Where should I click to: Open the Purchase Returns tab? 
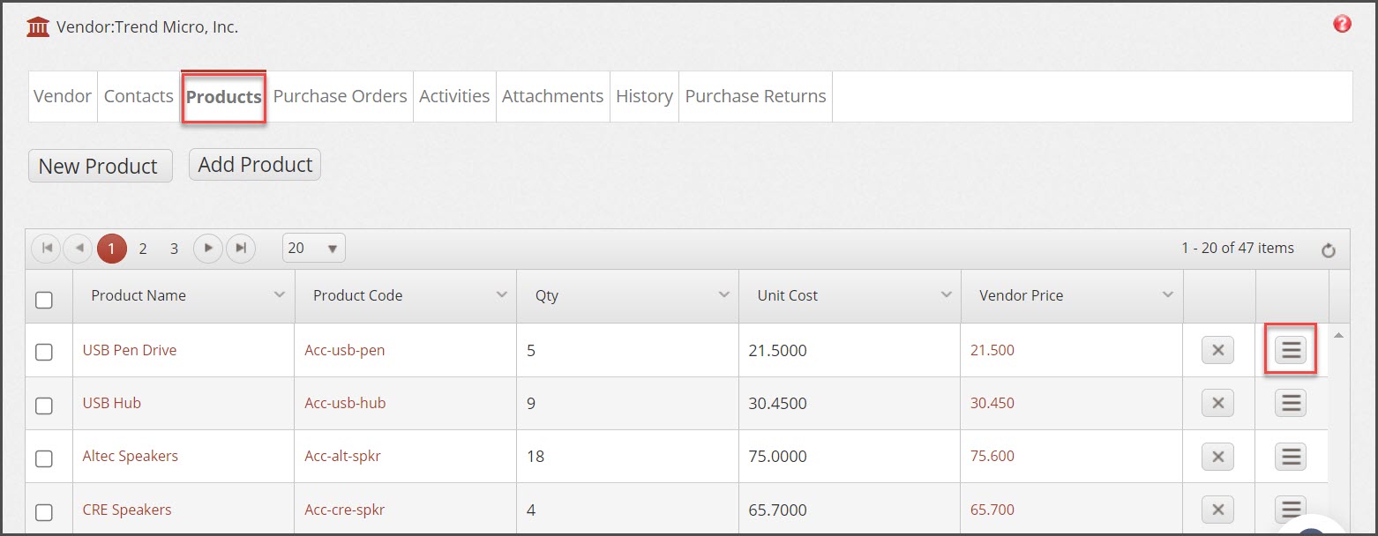pos(755,96)
